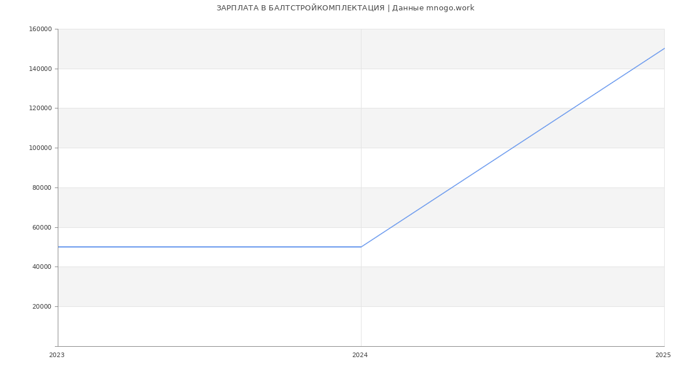Click the line's starting point at 2023

click(58, 247)
